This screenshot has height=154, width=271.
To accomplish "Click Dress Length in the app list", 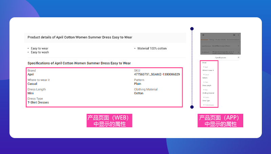I will point(207,85).
